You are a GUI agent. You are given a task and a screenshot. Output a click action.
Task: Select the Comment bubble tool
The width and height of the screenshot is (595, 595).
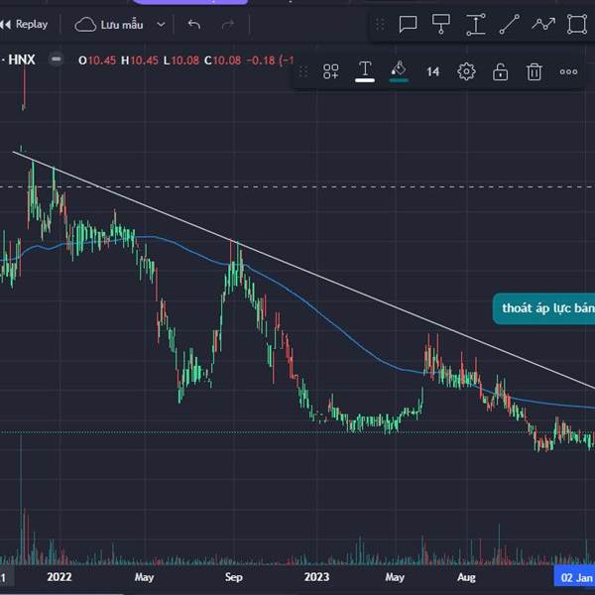pos(409,25)
